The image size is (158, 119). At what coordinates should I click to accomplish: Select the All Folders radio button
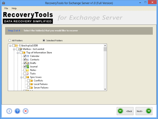pos(10,40)
